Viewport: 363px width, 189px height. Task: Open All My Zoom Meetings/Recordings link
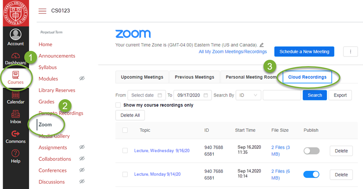point(233,52)
